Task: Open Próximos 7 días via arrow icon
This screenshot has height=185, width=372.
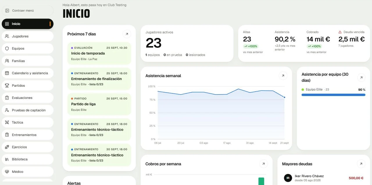Action: (x=127, y=34)
